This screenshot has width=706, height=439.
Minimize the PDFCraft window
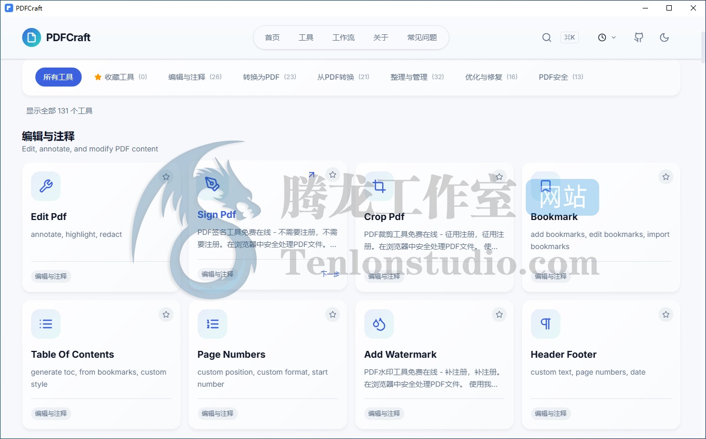tap(645, 8)
